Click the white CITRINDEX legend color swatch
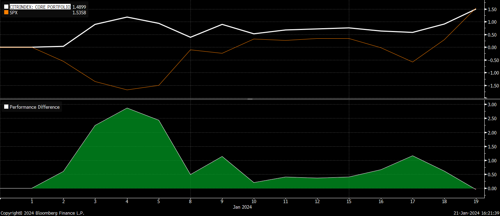The height and width of the screenshot is (216, 500). pos(6,7)
